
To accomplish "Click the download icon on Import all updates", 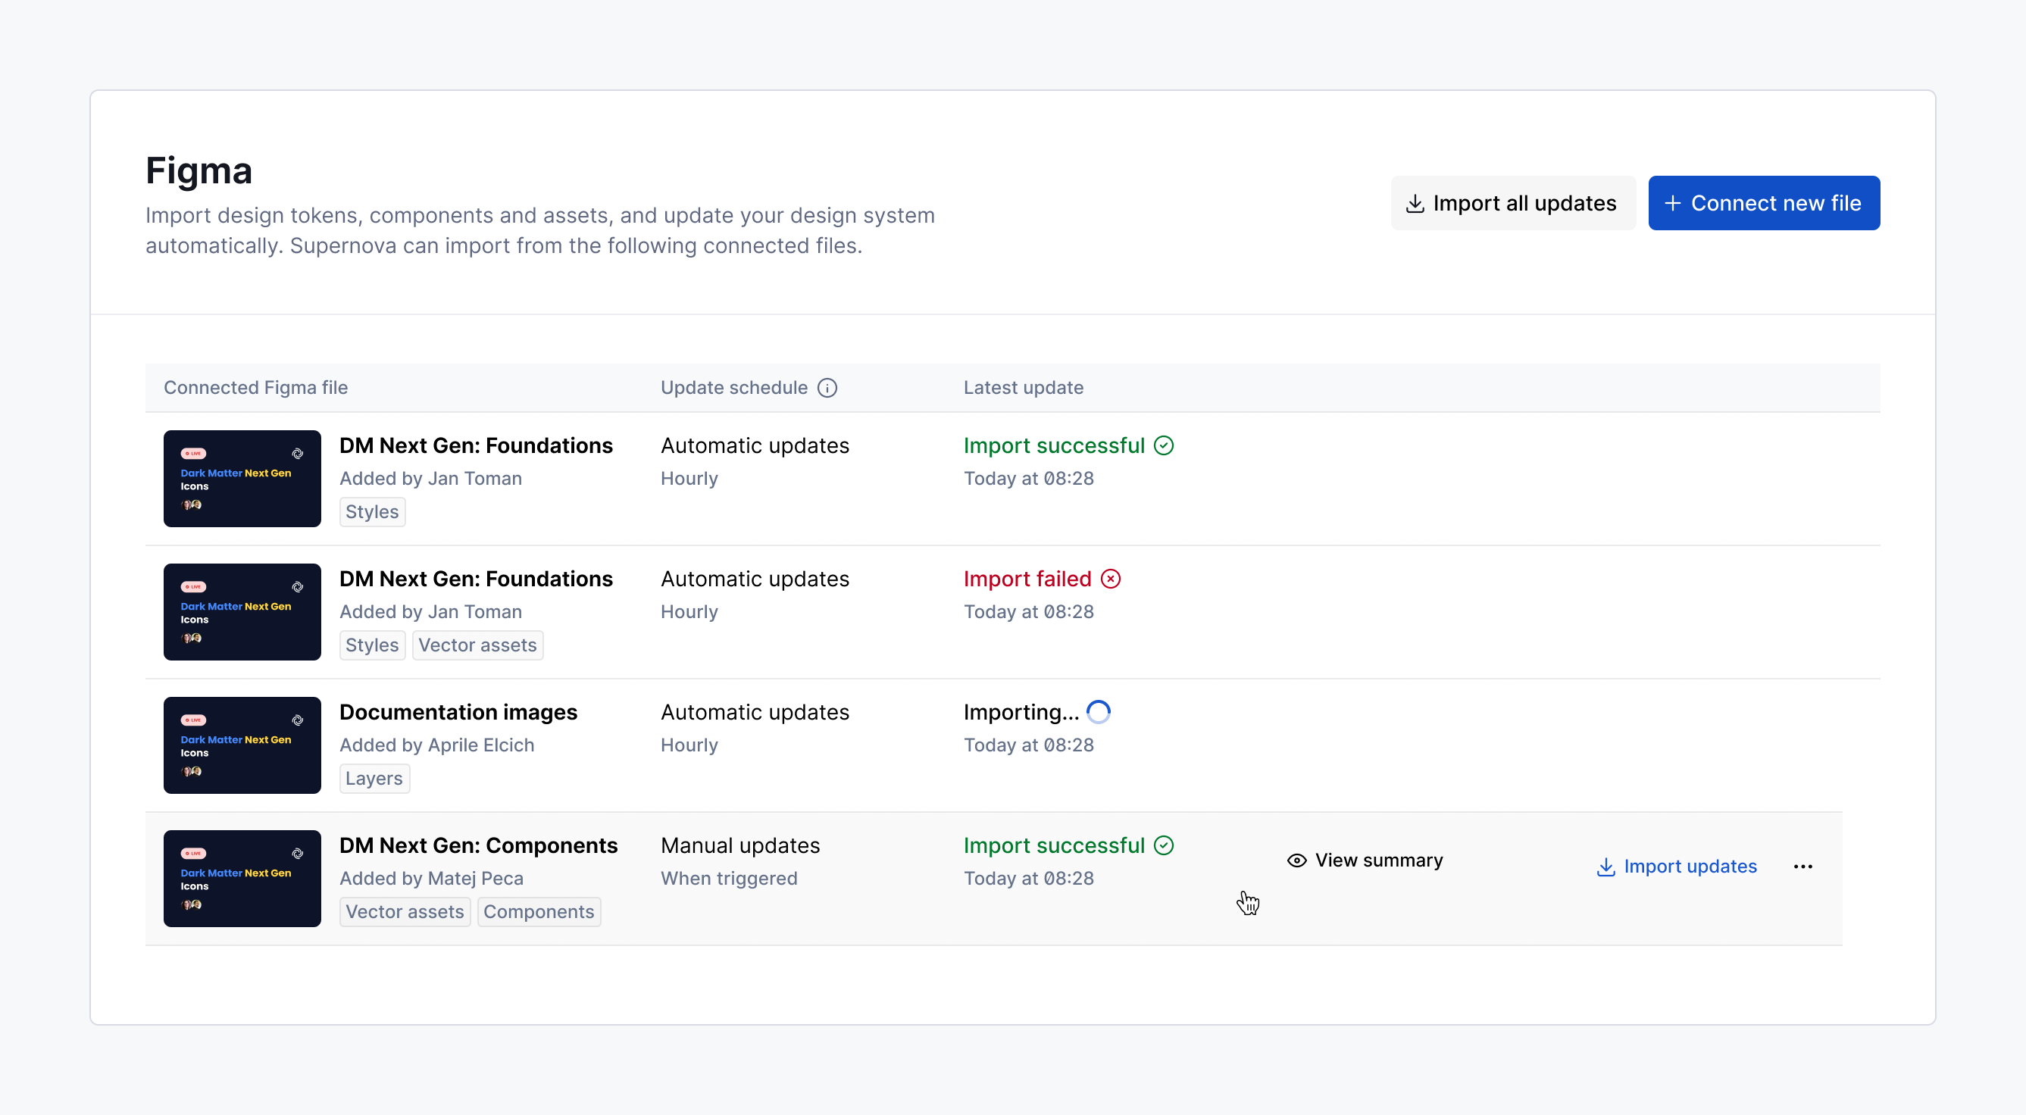I will pos(1414,204).
